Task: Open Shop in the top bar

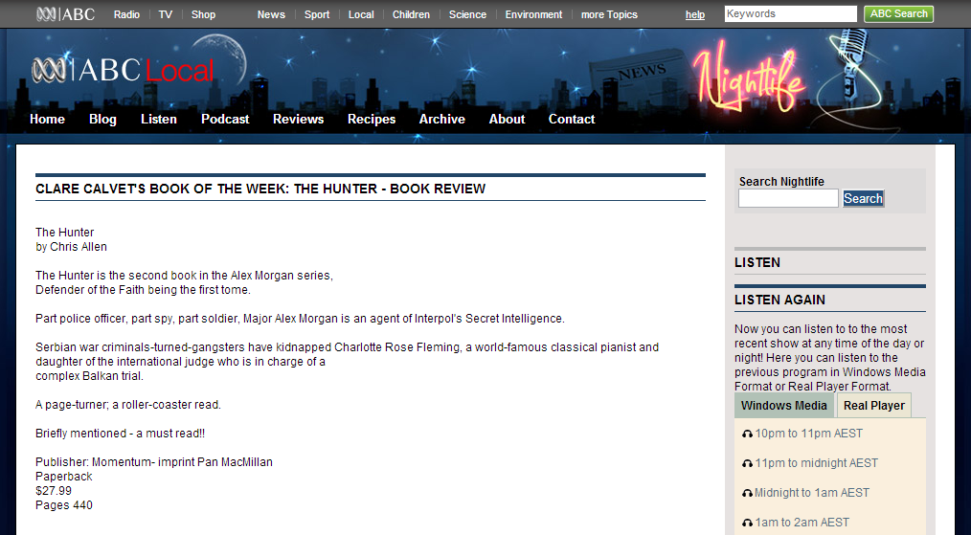Action: [203, 14]
